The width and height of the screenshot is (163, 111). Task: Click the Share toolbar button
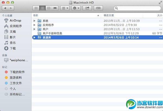[x=87, y=8]
